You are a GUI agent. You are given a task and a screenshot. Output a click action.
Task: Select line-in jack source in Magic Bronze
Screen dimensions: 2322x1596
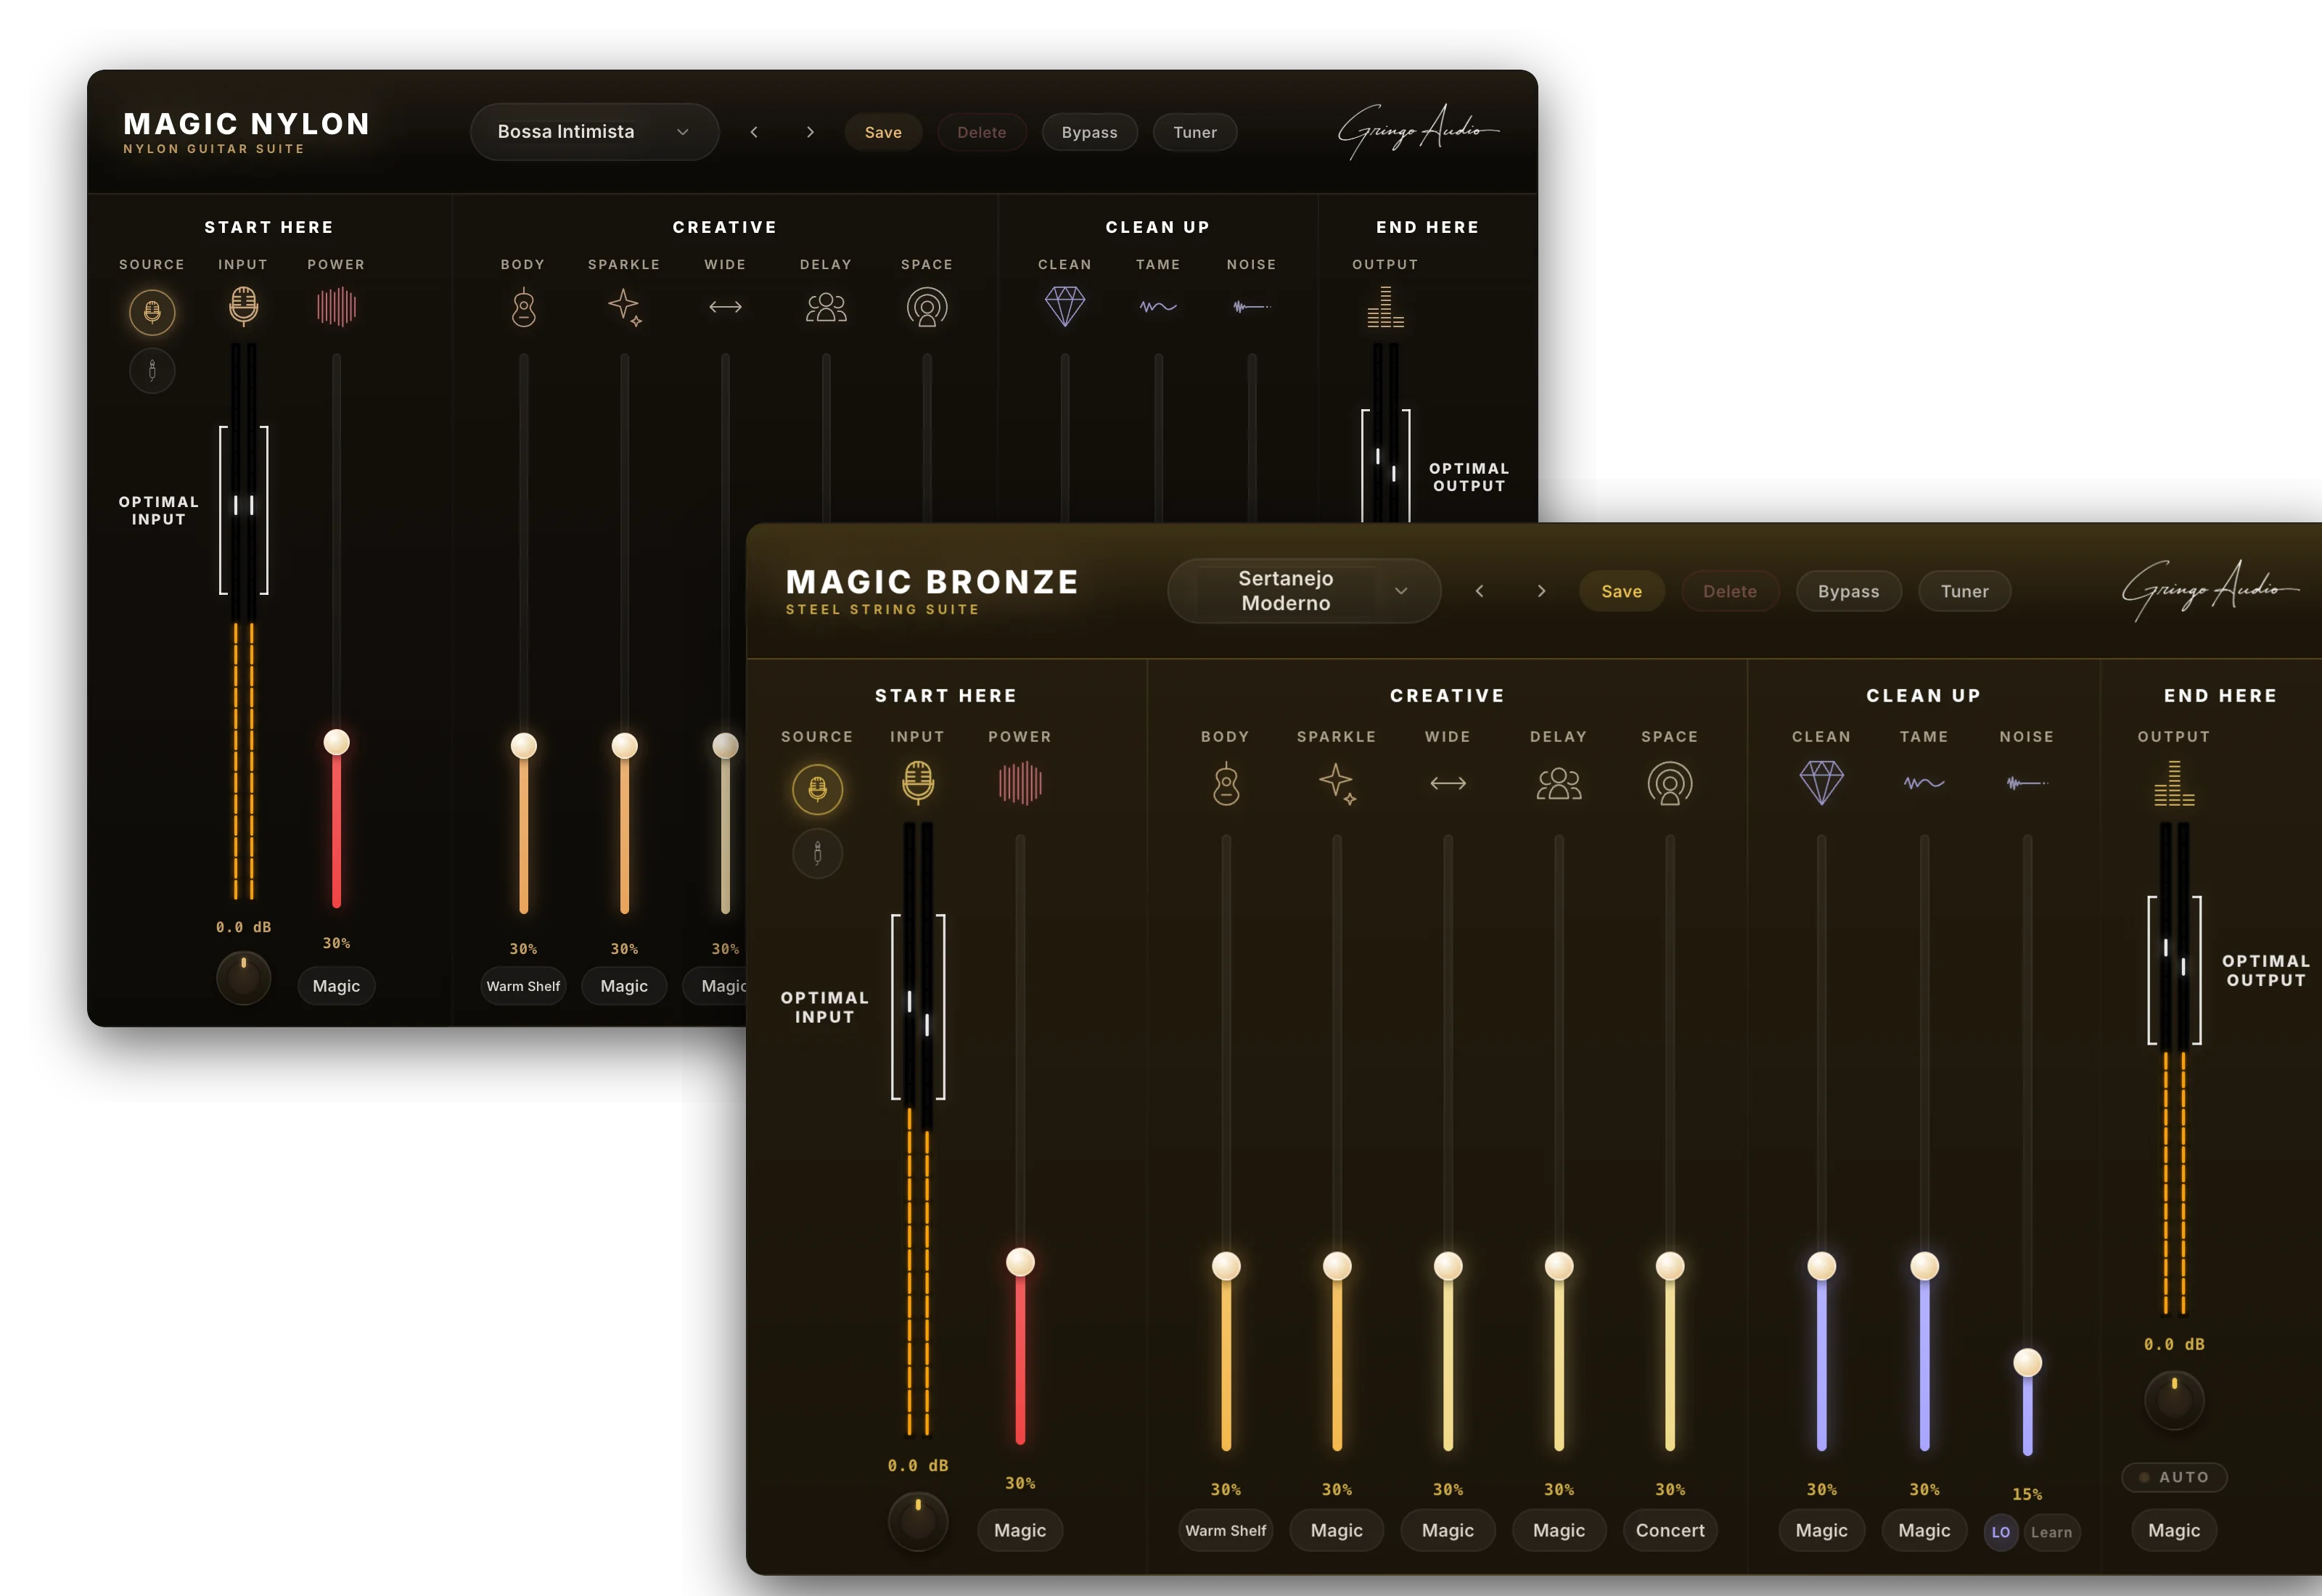click(x=817, y=854)
